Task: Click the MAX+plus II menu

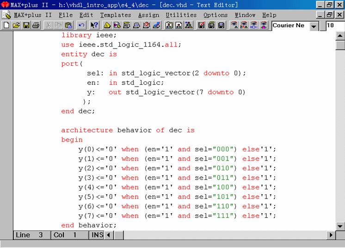Action: click(32, 15)
